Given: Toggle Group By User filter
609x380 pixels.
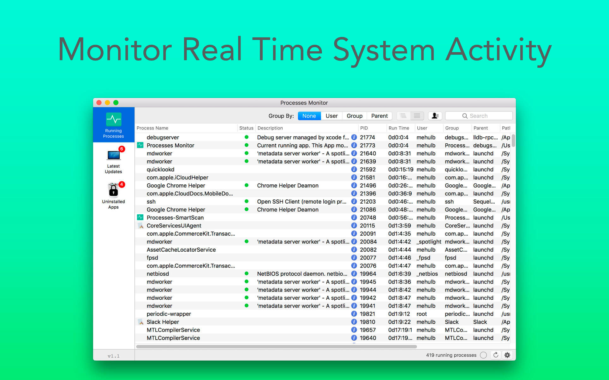Looking at the screenshot, I should coord(332,116).
